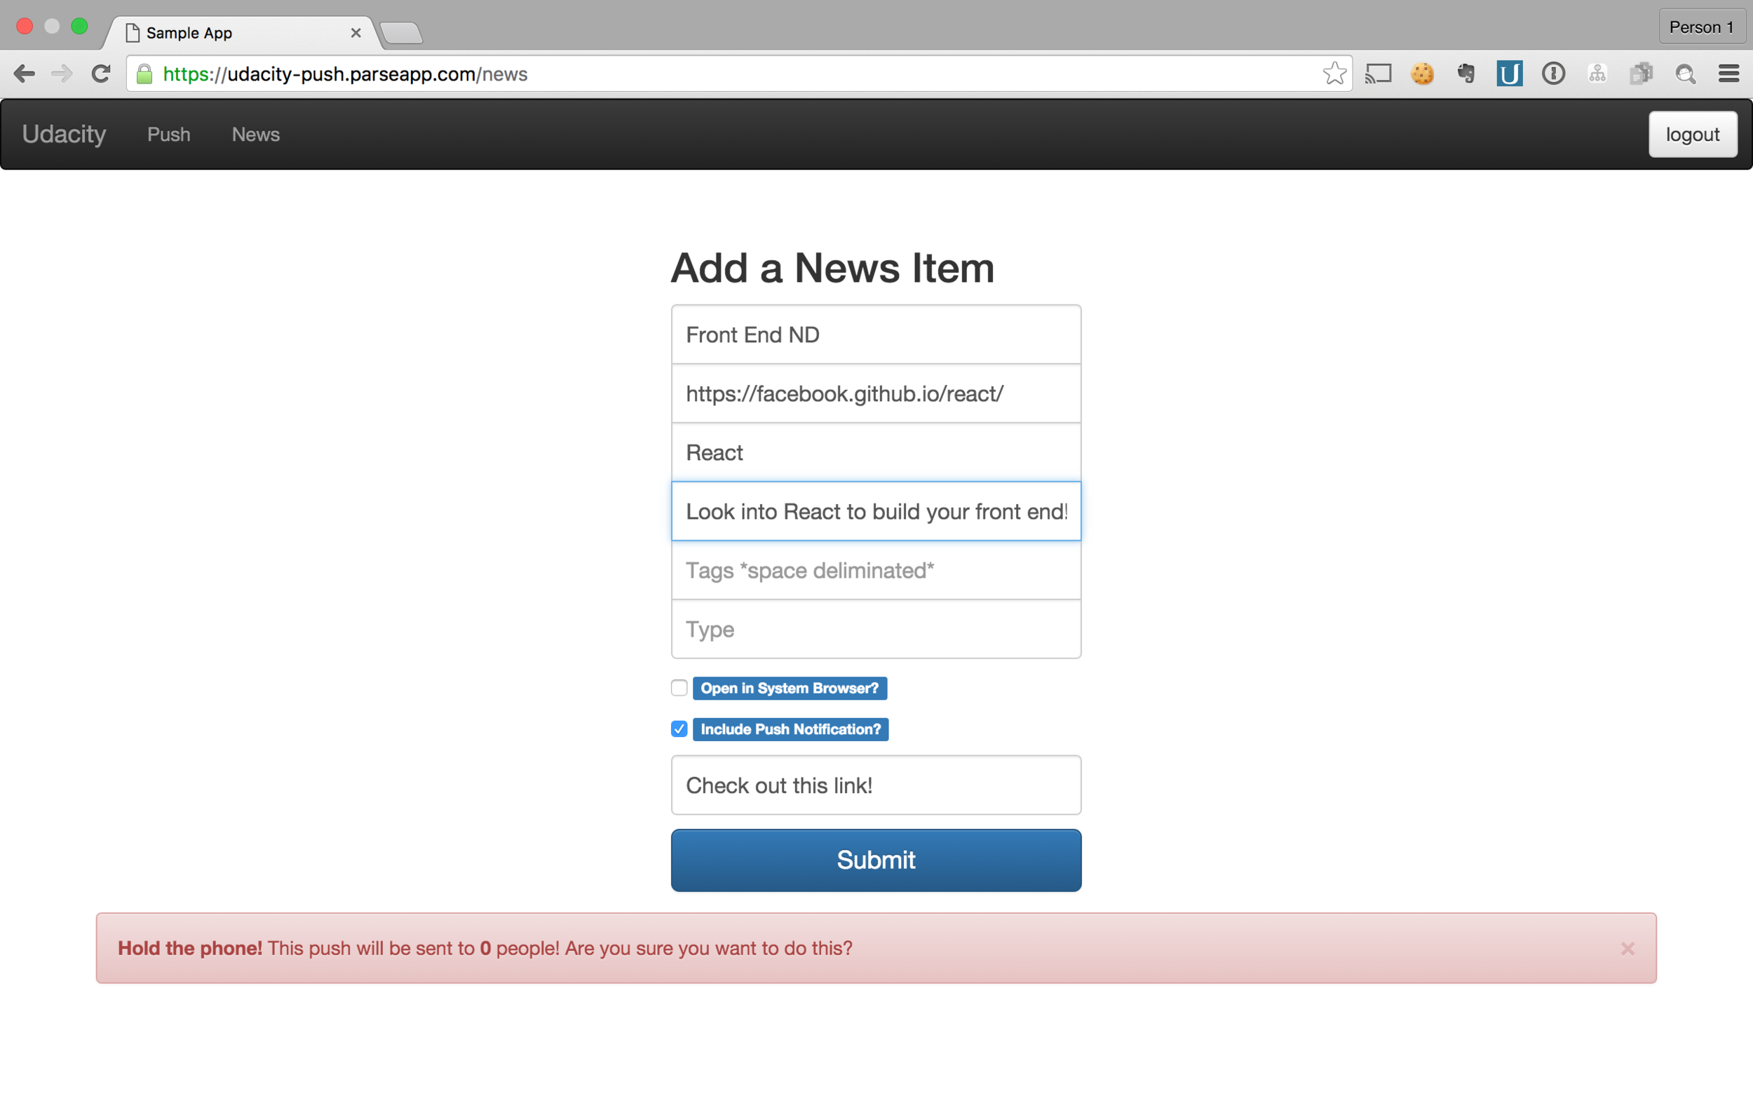Log out using the logout button
The height and width of the screenshot is (1096, 1753).
(x=1693, y=134)
